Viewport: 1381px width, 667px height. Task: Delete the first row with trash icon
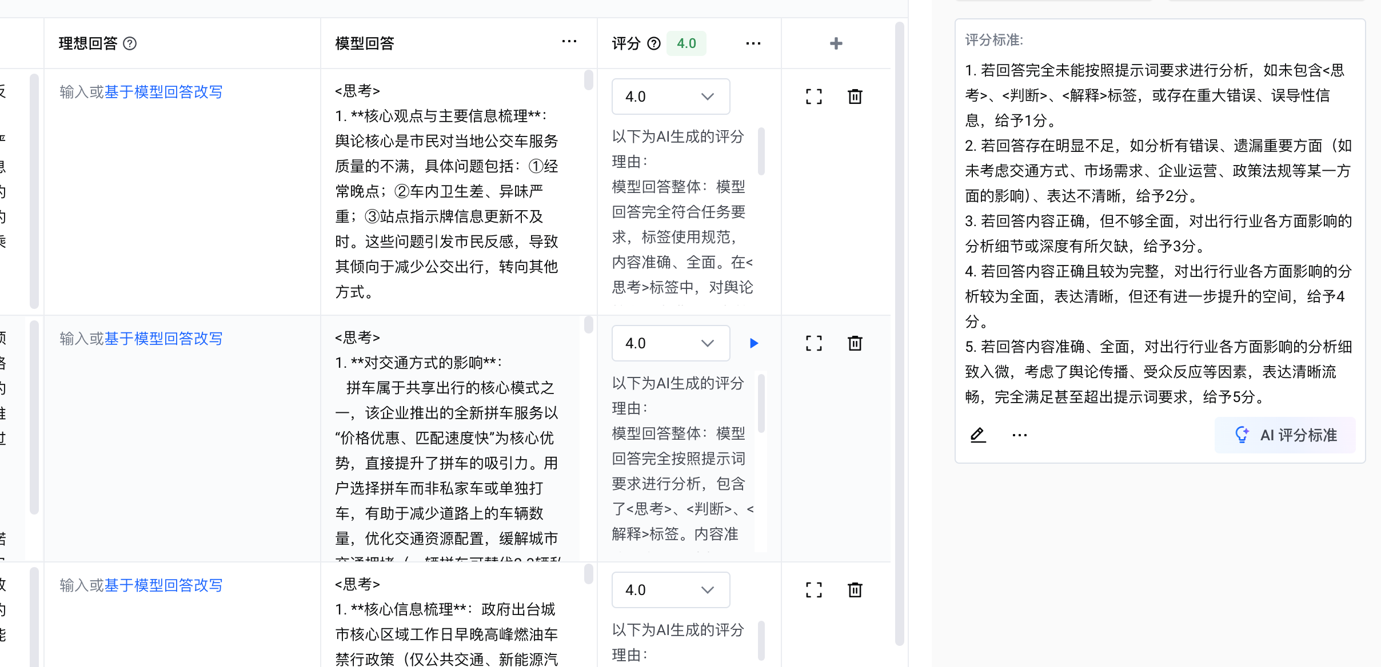pos(855,97)
